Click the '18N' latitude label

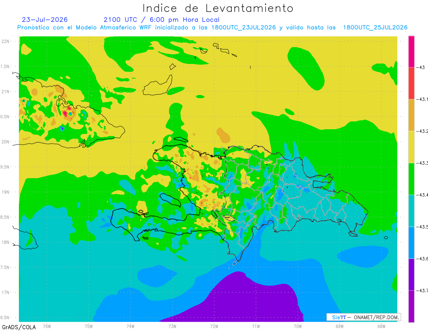click(6, 242)
